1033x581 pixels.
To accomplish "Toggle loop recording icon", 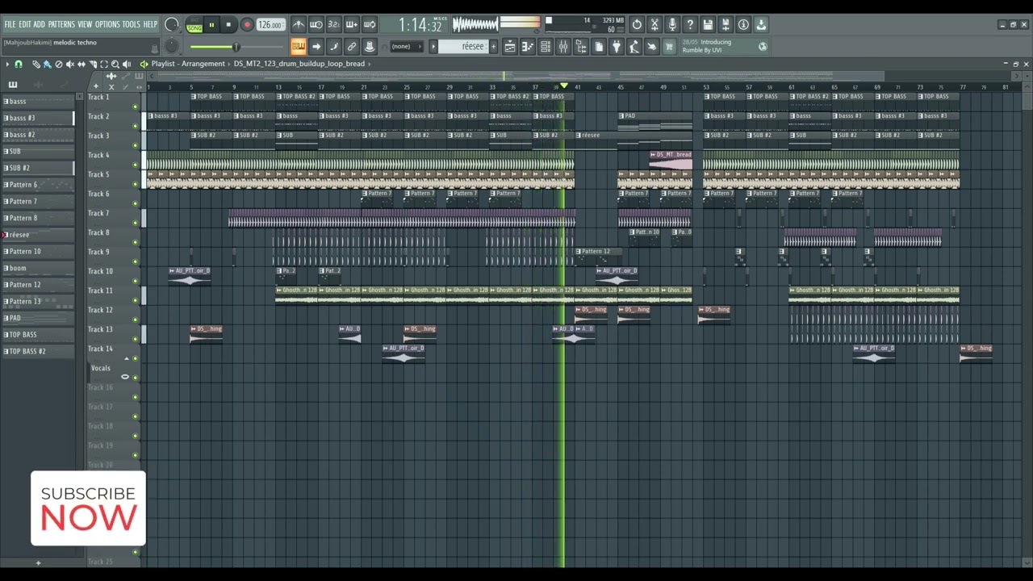I will pos(370,25).
